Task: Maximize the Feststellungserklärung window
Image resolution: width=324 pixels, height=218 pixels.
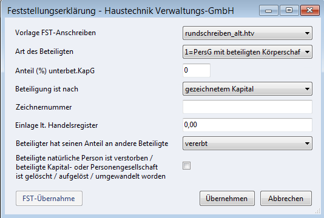Action: pyautogui.click(x=289, y=10)
